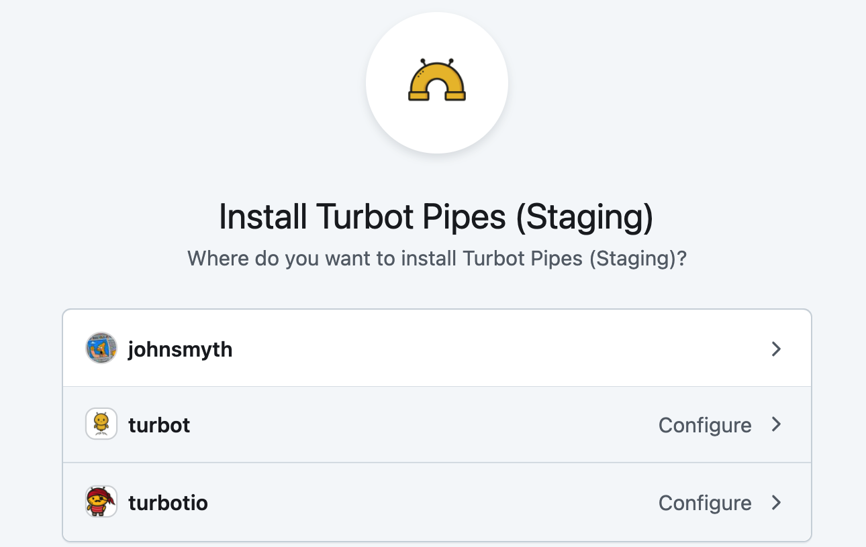Click the turbot bee avatar

pyautogui.click(x=101, y=424)
